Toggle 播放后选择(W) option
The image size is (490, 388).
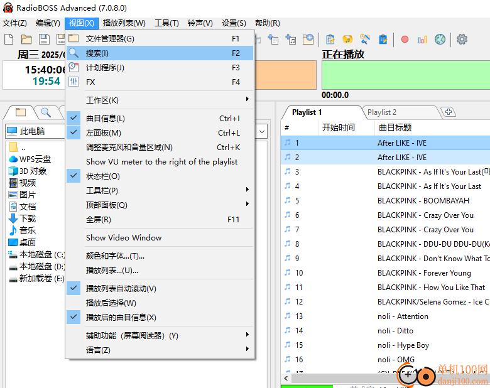coord(160,303)
